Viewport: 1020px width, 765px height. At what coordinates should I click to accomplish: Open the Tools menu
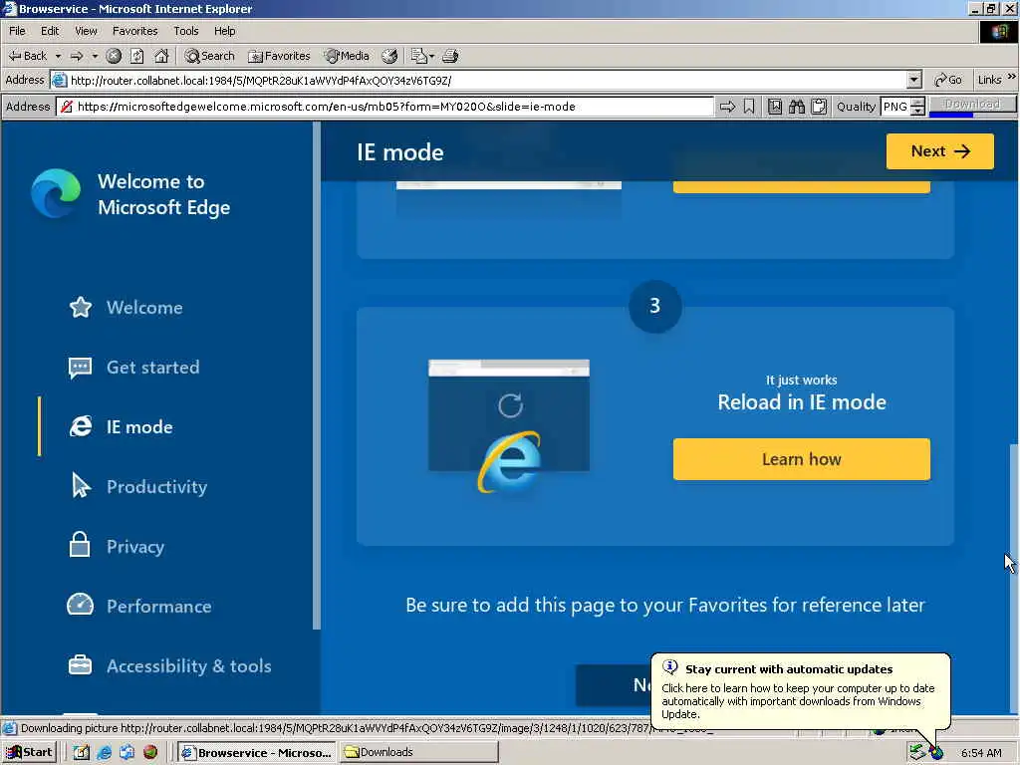click(185, 31)
